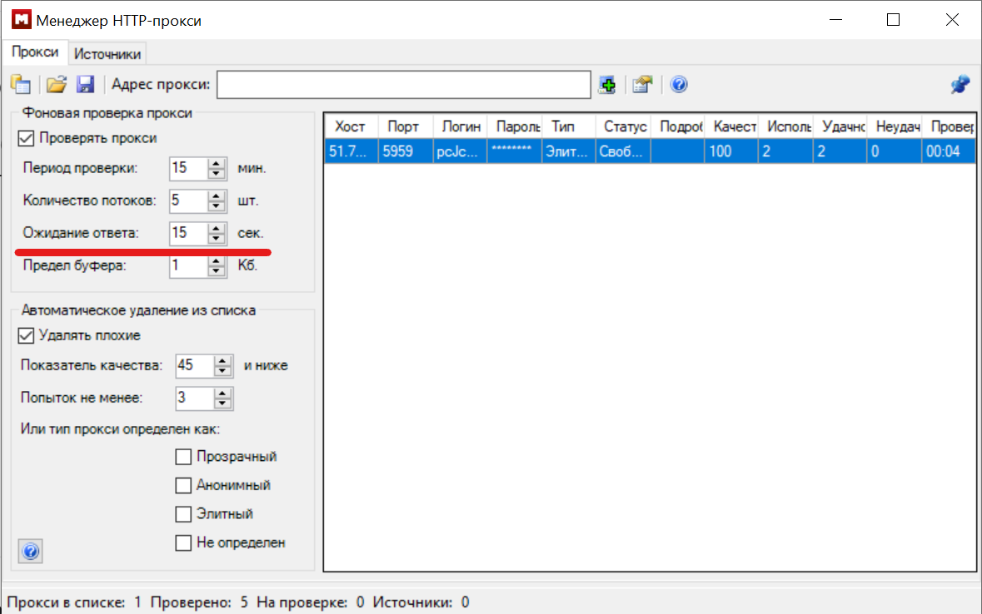
Task: Open the settings icon next to add proxy
Action: pos(641,84)
